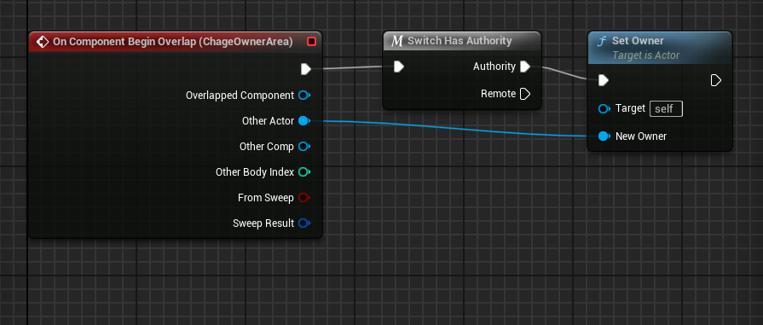Image resolution: width=763 pixels, height=325 pixels.
Task: Select the Switch Has Authority node title
Action: pos(460,41)
